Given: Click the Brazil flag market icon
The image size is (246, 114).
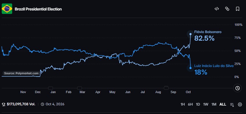Looking at the screenshot, I should (7, 9).
